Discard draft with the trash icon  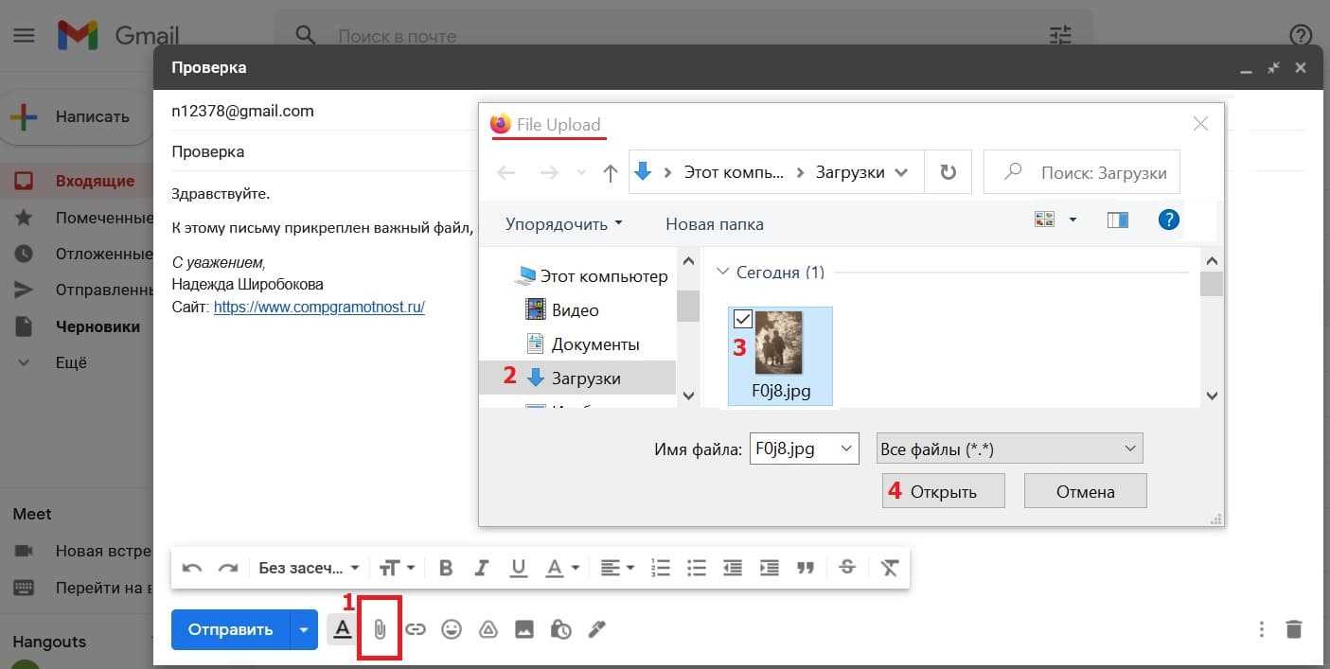pos(1293,629)
